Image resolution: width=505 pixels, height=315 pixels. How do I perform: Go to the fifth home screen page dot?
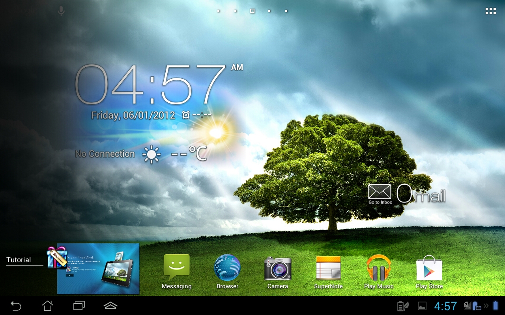point(286,11)
